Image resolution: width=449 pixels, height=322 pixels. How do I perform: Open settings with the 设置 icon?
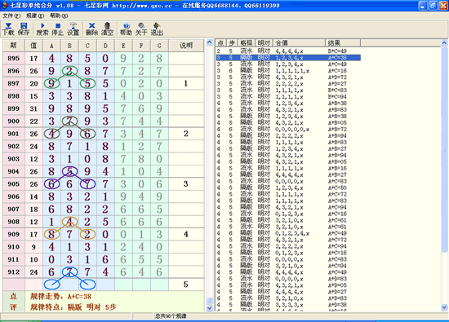click(73, 29)
